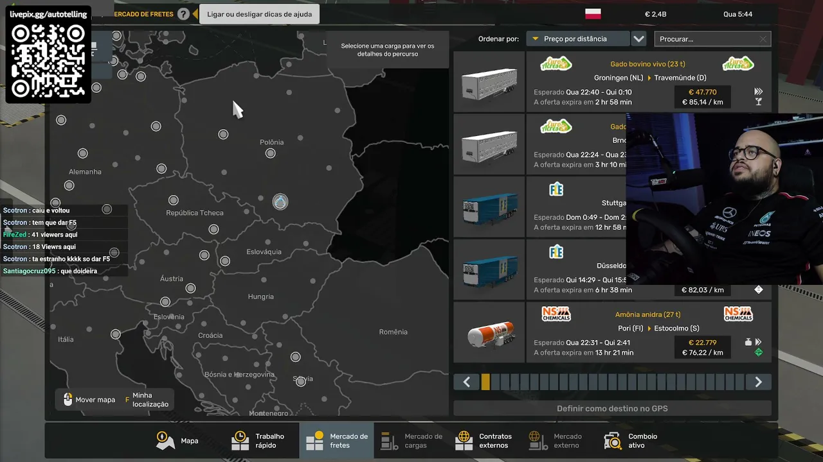Click urgent delivery arrows icon on Groningen job
The height and width of the screenshot is (462, 823).
click(759, 92)
